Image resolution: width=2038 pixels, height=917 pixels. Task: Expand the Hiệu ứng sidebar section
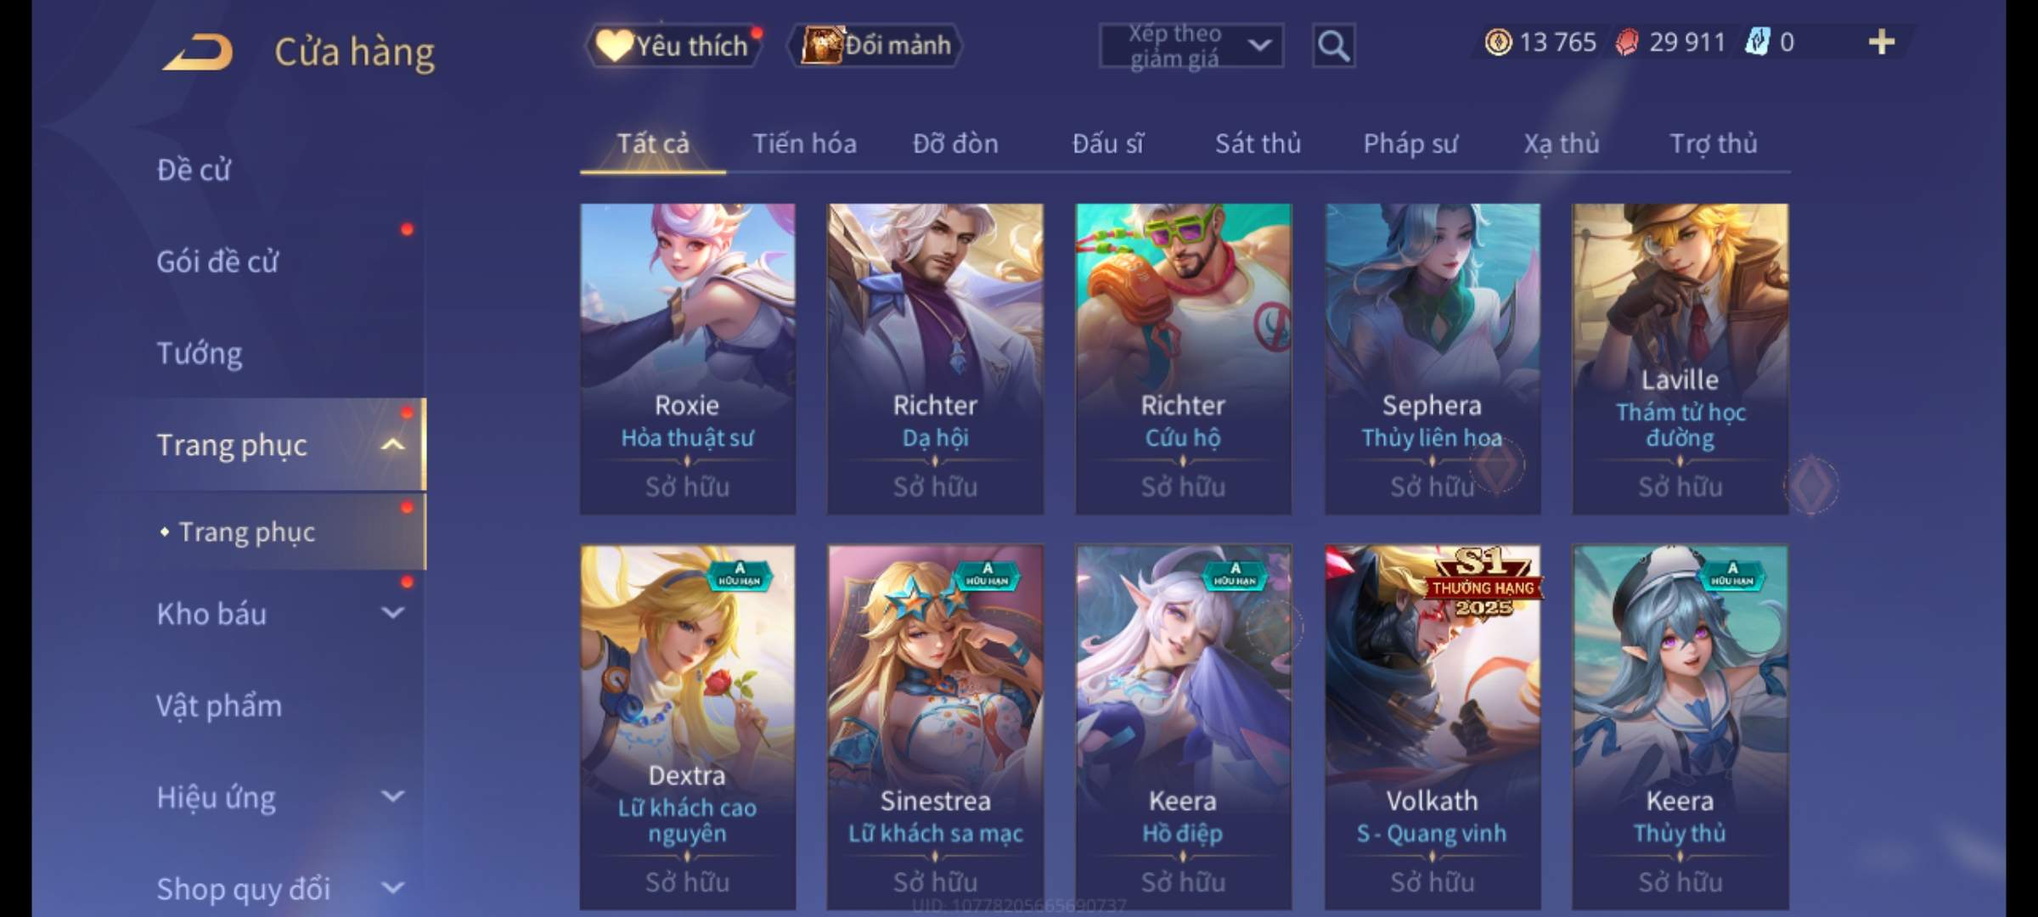tap(392, 796)
